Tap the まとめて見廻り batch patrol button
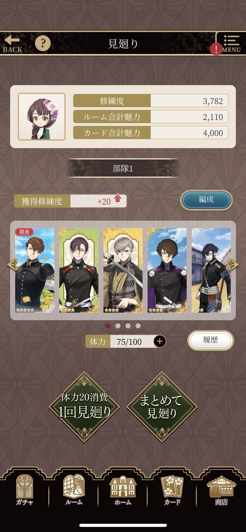The width and height of the screenshot is (246, 532). 162,407
